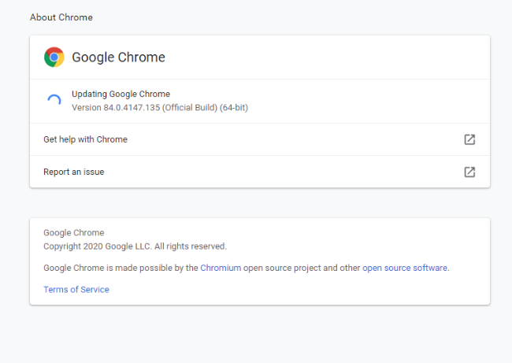Click the All rights reserved text
Viewport: 512px width, 363px height.
click(x=191, y=246)
